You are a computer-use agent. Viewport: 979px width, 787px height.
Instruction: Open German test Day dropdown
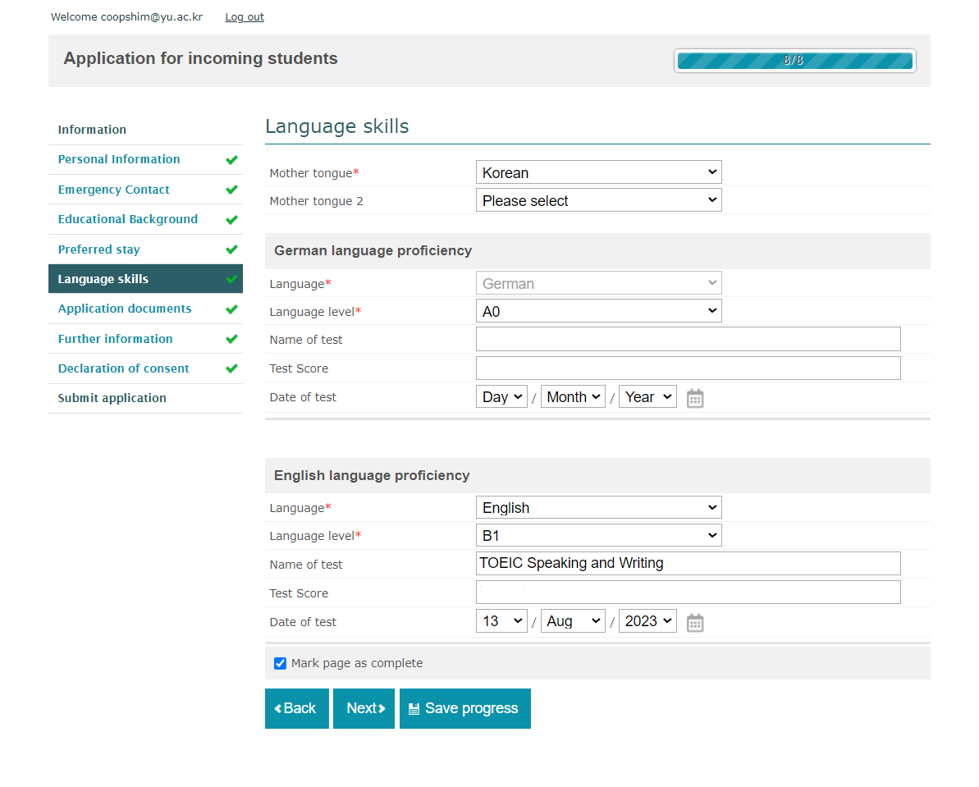tap(501, 396)
